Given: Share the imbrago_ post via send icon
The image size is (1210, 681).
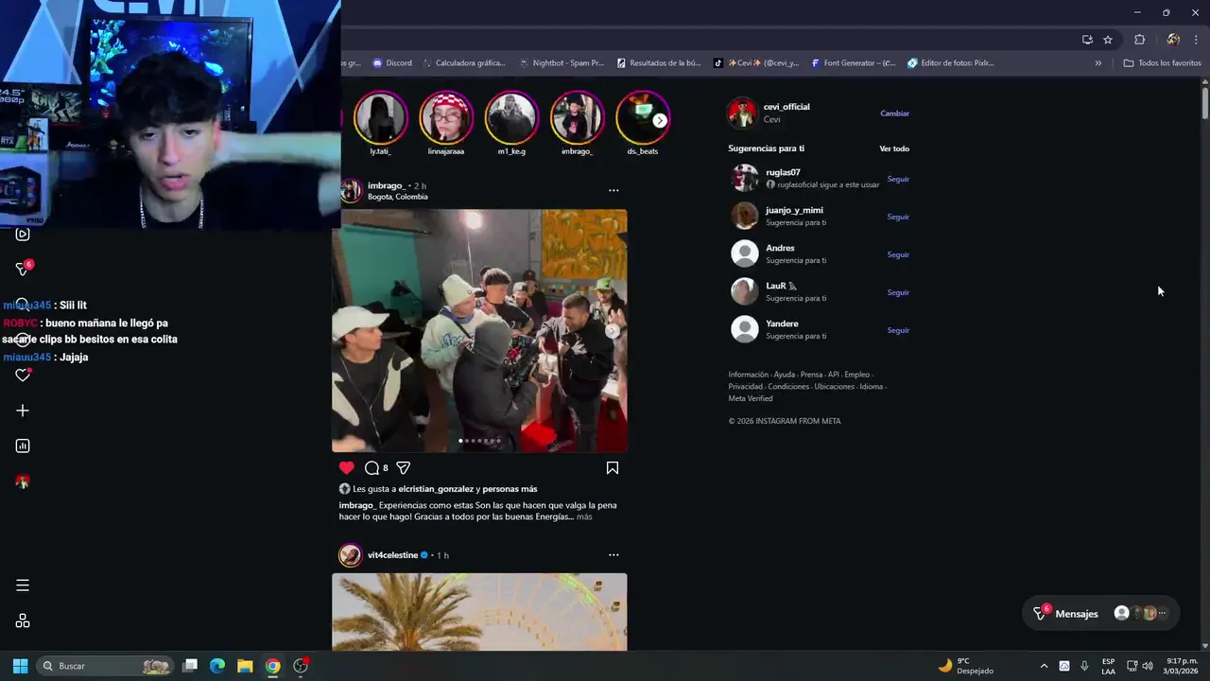Looking at the screenshot, I should tap(403, 467).
